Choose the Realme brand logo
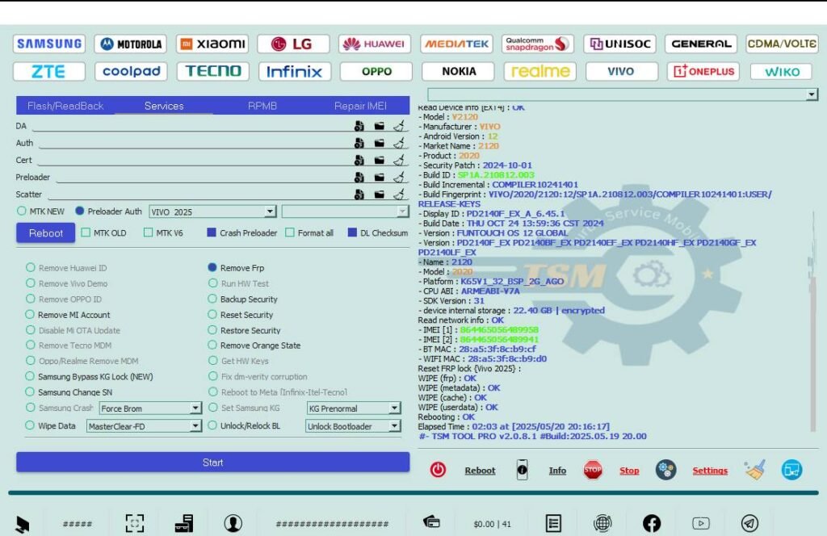Viewport: 827px width, 536px height. click(x=540, y=71)
